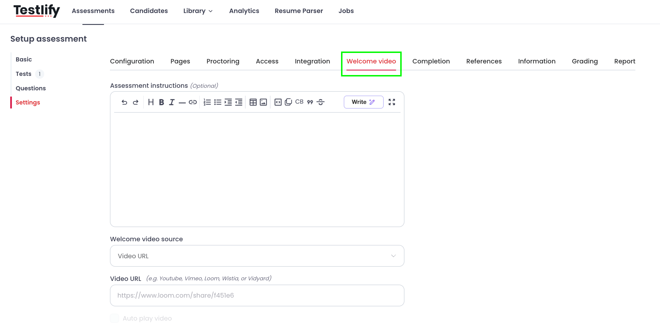Apply strikethrough formatting
The image size is (660, 333).
tap(320, 102)
